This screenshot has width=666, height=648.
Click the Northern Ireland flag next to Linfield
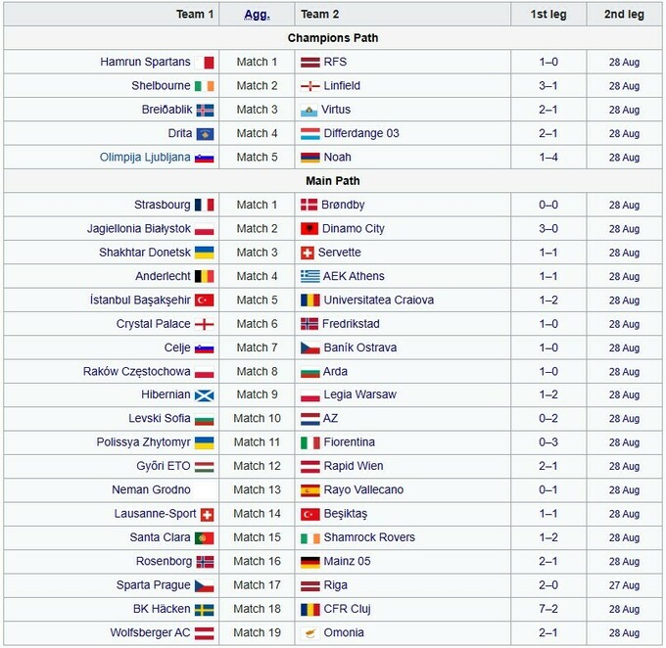tap(310, 86)
